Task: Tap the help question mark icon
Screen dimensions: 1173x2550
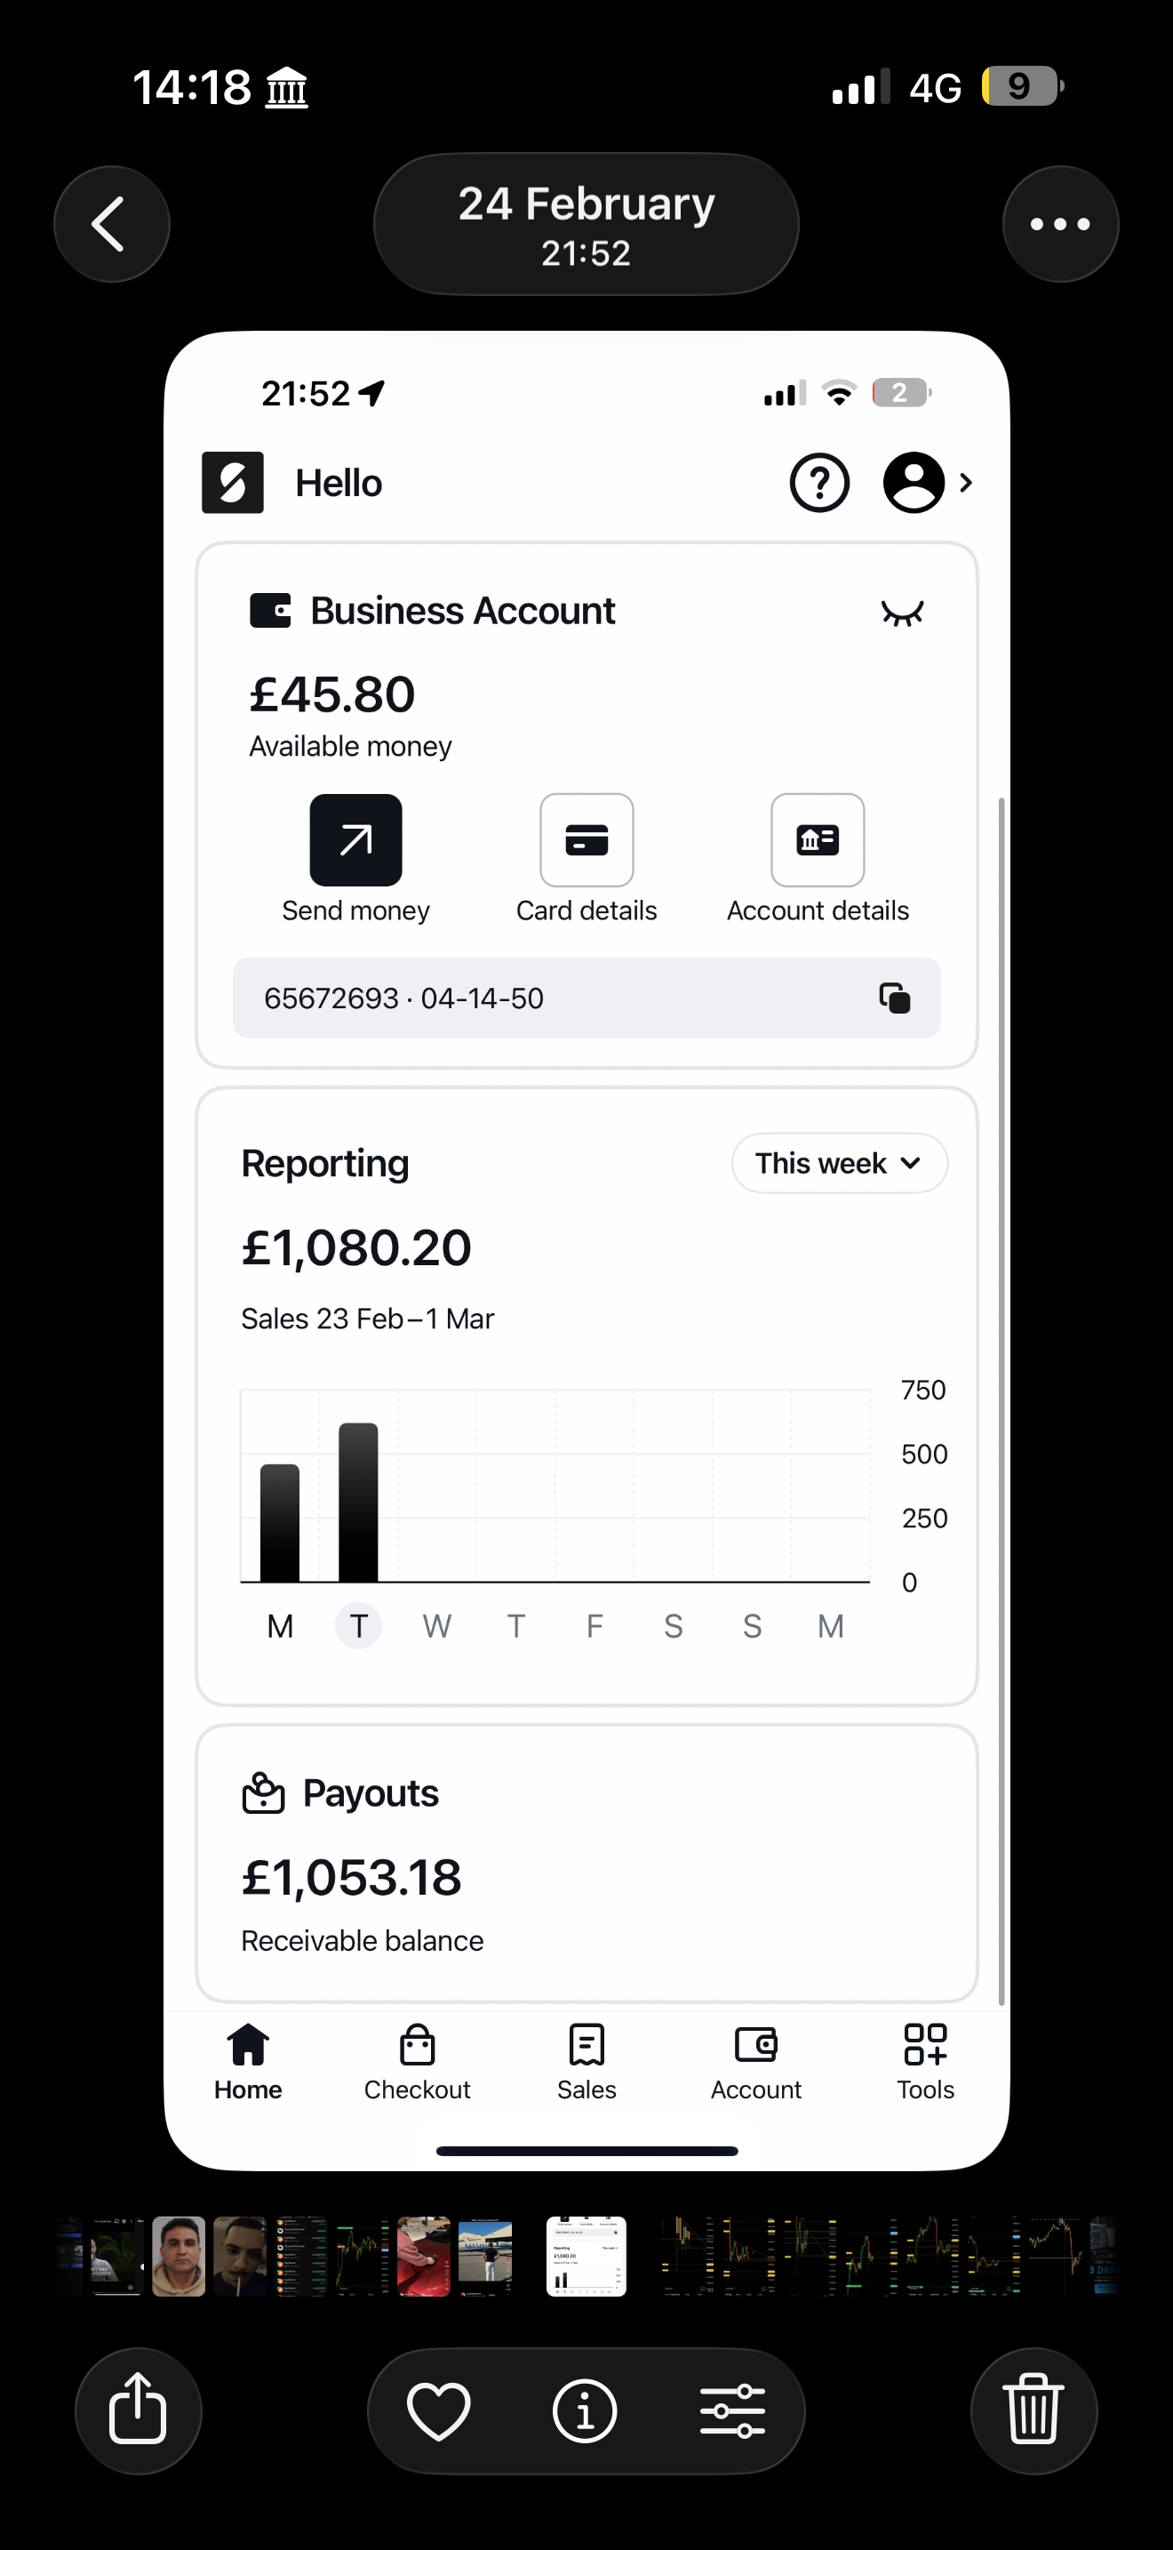Action: [x=819, y=483]
